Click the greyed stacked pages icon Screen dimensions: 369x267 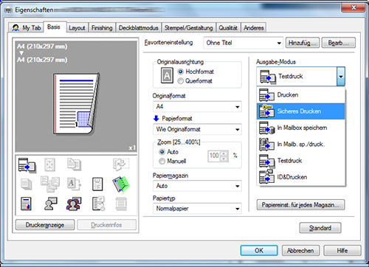point(27,184)
